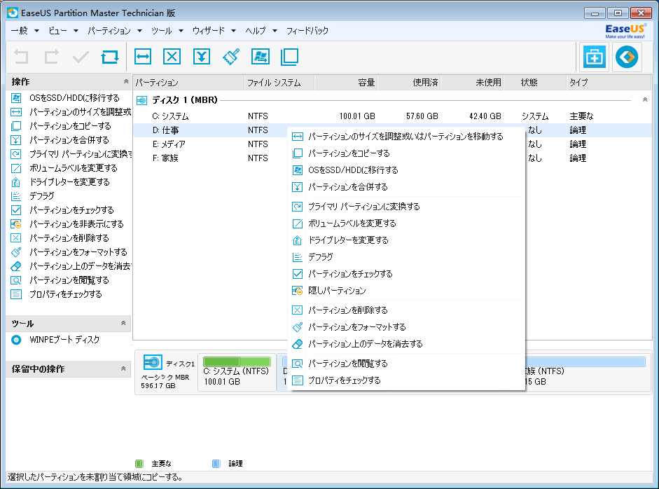Click プロパティをチェックする in left panel
The image size is (659, 489).
[66, 294]
